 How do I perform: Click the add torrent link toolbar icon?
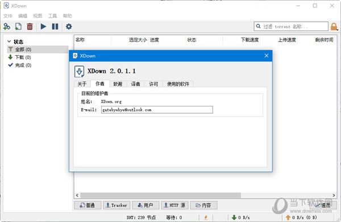(7, 27)
